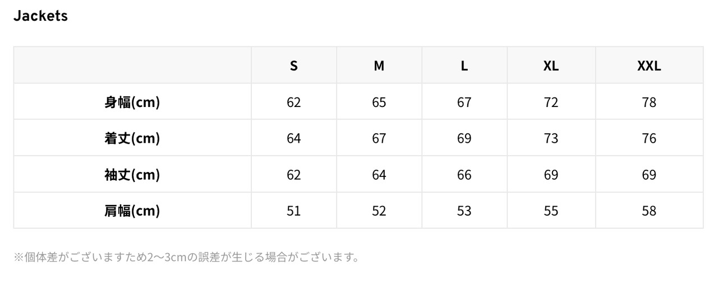Select the 肩幅(cm) row label
Viewport: 718px width, 285px height.
[132, 211]
